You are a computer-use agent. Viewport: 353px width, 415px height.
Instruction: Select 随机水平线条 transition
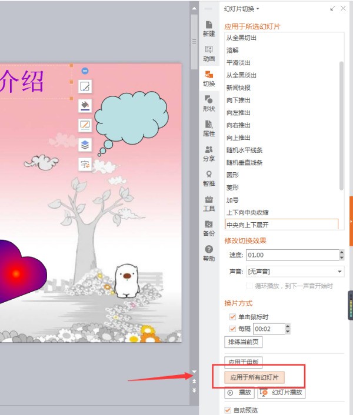[x=282, y=150]
